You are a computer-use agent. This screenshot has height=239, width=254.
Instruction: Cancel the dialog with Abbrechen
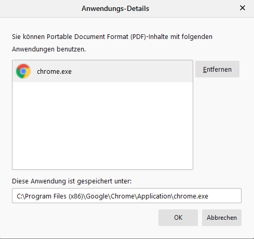pos(222,218)
